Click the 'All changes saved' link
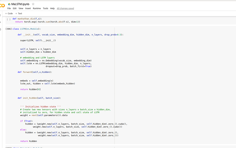The width and height of the screenshot is (236, 148). tap(65, 8)
